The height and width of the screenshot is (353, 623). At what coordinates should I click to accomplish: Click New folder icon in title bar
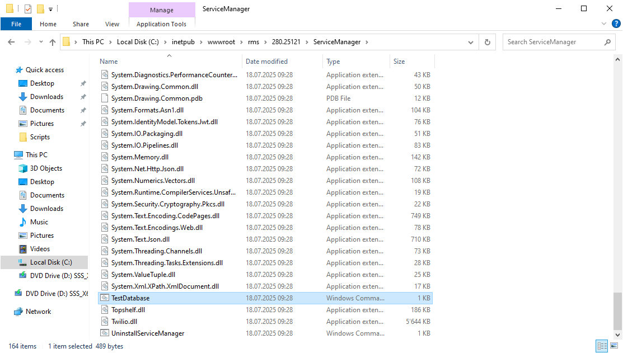tap(40, 9)
